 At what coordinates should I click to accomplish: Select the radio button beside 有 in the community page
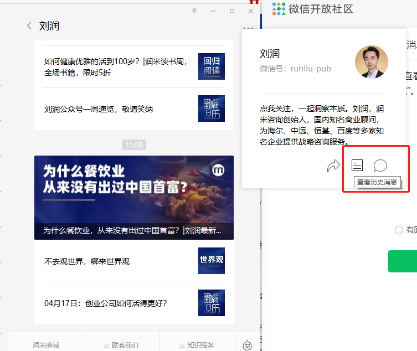399,230
